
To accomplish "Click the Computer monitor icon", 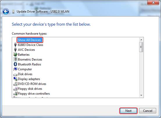I will pos(15,69).
